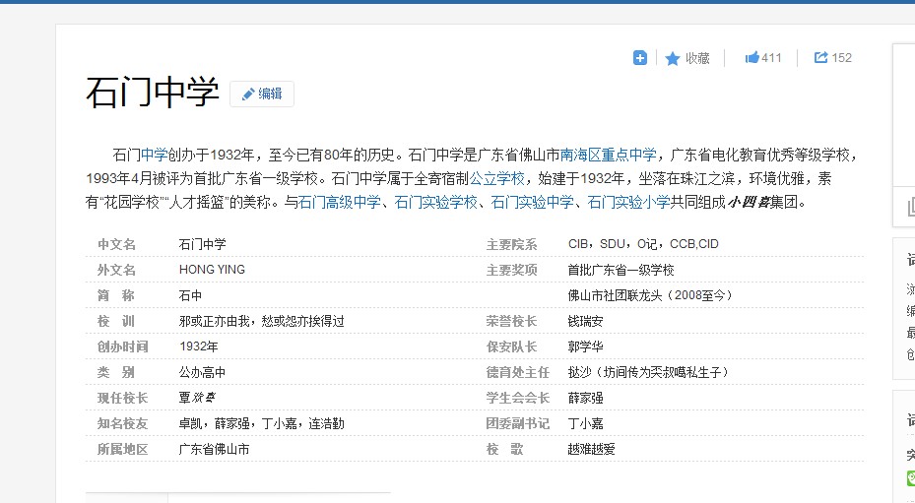Click the 主要院系 value CIB，SDU

[x=643, y=244]
